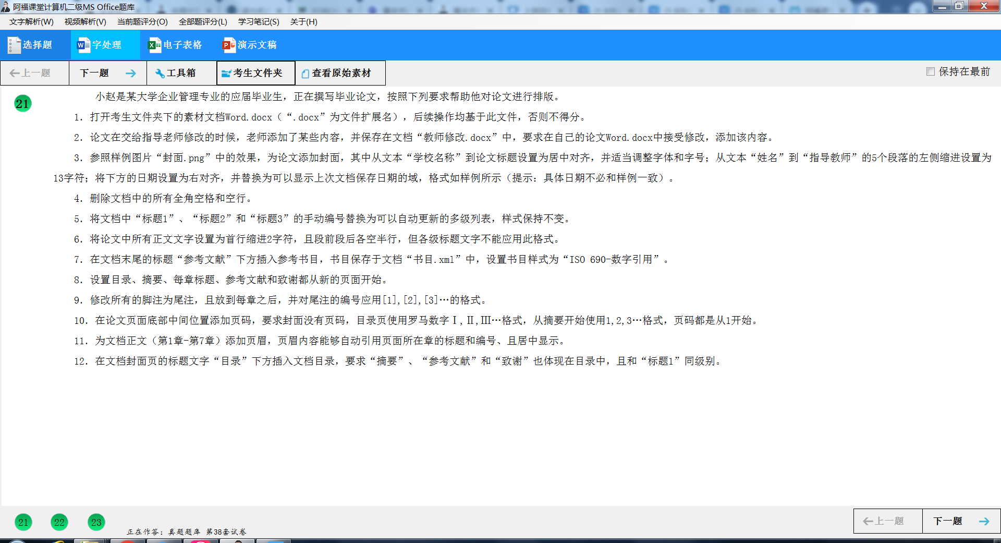Click 查看原始素材 document icon
The width and height of the screenshot is (1001, 543).
click(305, 73)
